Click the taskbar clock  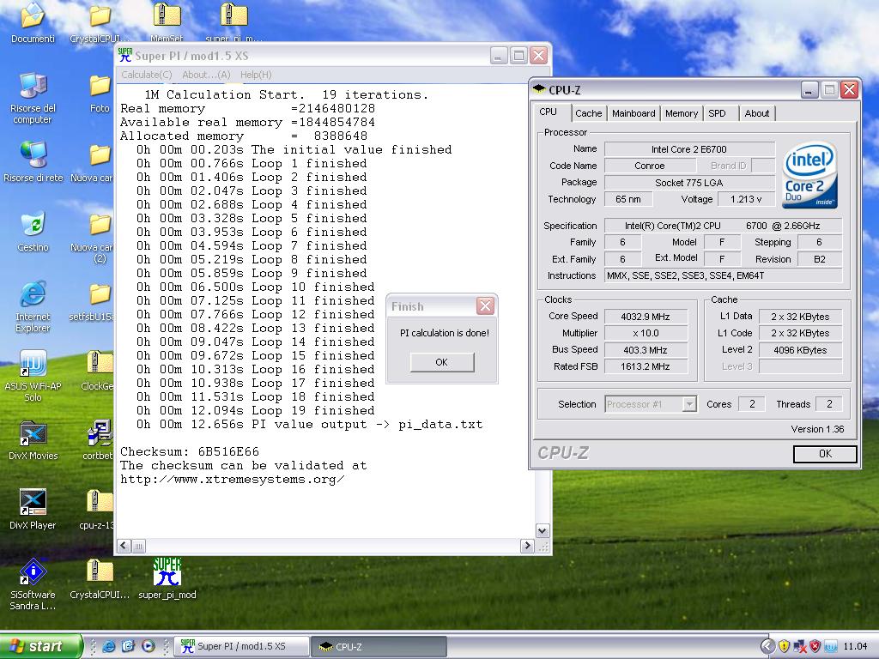click(855, 646)
